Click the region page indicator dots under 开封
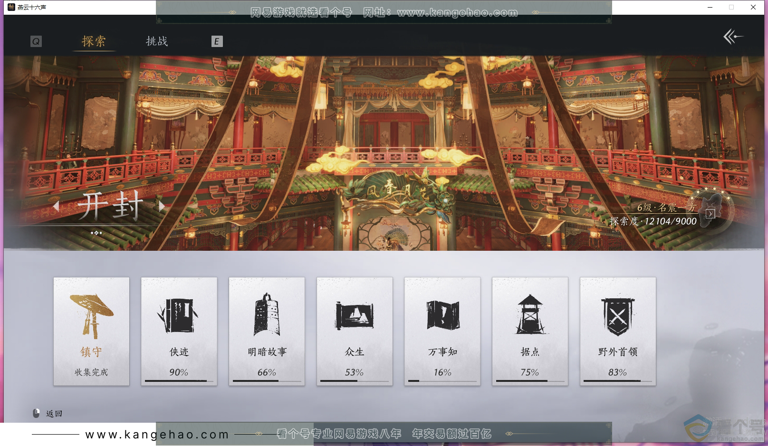This screenshot has width=768, height=446. point(96,233)
